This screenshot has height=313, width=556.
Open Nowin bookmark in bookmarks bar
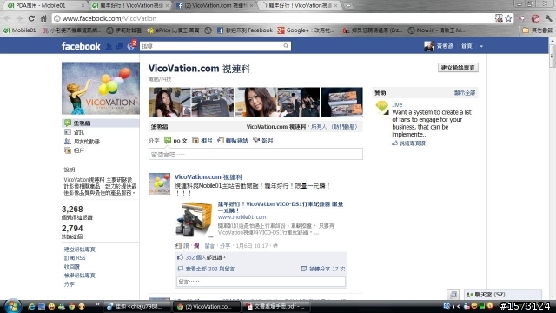[x=436, y=30]
